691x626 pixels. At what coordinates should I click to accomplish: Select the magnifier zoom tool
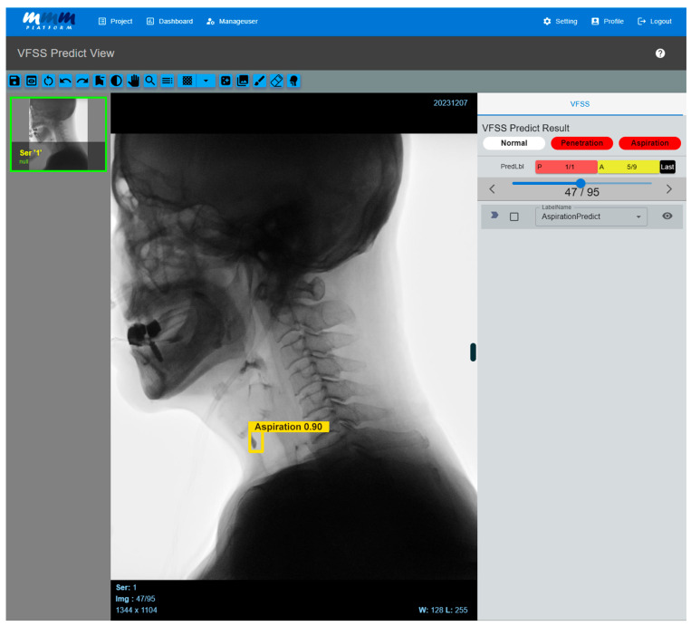[x=150, y=81]
